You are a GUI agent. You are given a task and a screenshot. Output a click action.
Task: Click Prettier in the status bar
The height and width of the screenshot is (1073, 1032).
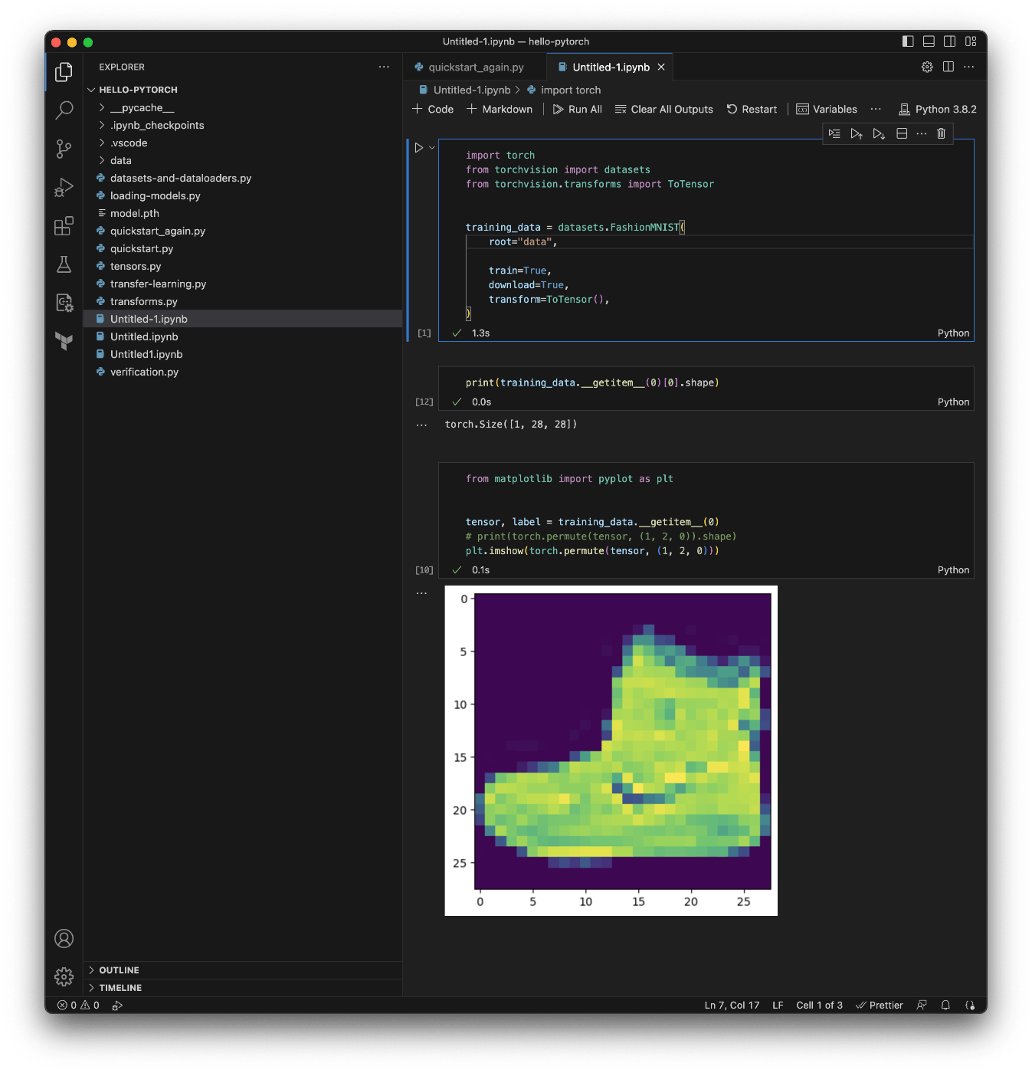[x=880, y=1006]
